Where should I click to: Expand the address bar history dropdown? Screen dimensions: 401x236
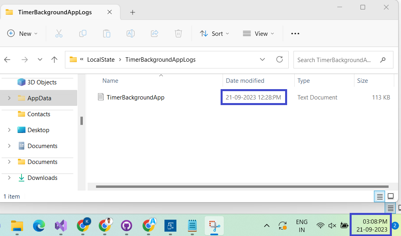pos(262,60)
